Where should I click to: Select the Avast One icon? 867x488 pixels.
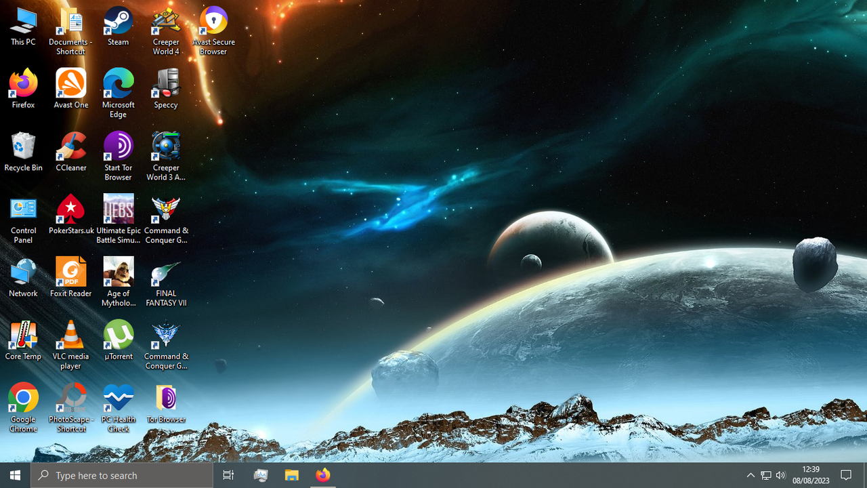tap(71, 89)
